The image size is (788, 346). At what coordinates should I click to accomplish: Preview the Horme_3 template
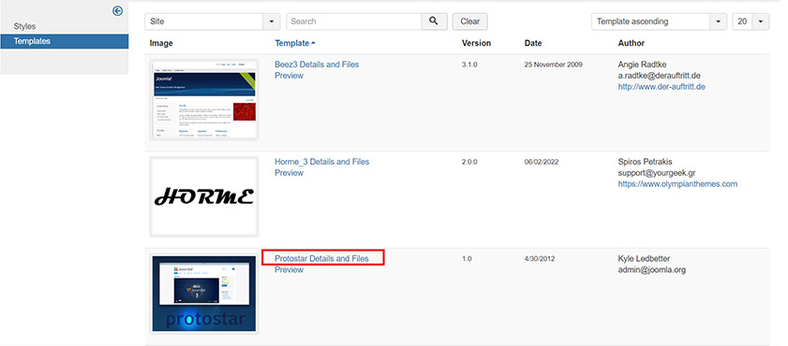[x=289, y=172]
